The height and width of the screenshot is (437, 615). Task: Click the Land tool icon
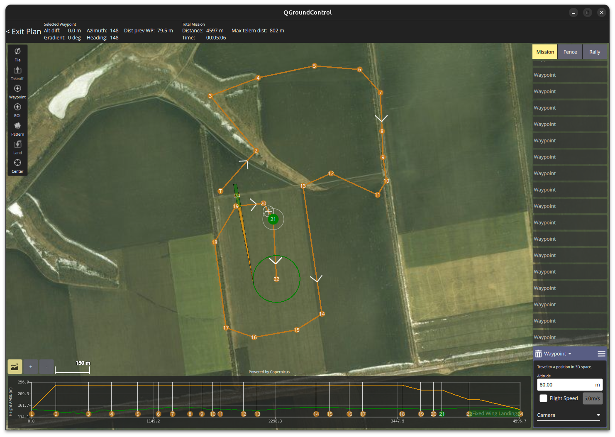[17, 147]
